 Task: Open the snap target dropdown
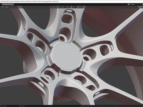75,7
